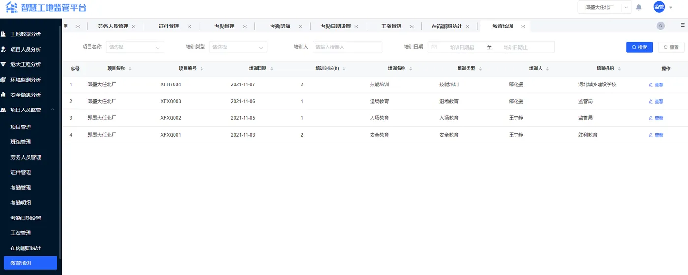The width and height of the screenshot is (688, 275).
Task: Close the 在岗履职统计 tab
Action: coord(467,27)
